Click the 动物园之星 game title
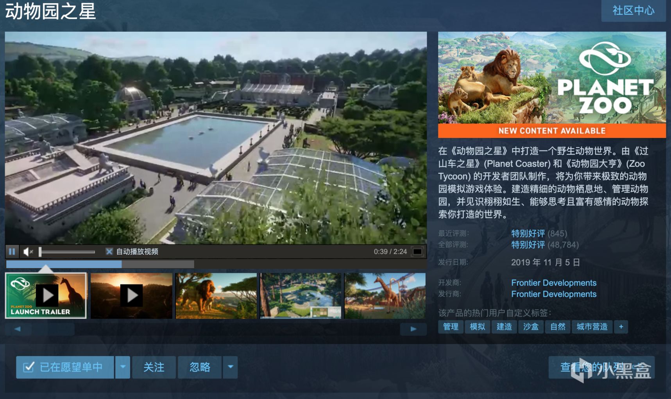The image size is (671, 399). [x=50, y=11]
